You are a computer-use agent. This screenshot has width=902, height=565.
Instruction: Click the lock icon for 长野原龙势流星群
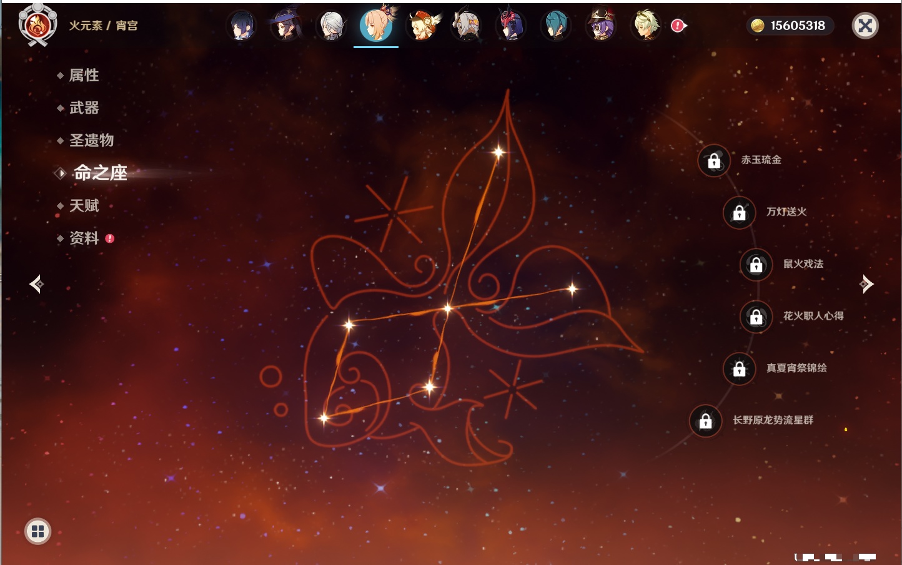click(x=706, y=421)
